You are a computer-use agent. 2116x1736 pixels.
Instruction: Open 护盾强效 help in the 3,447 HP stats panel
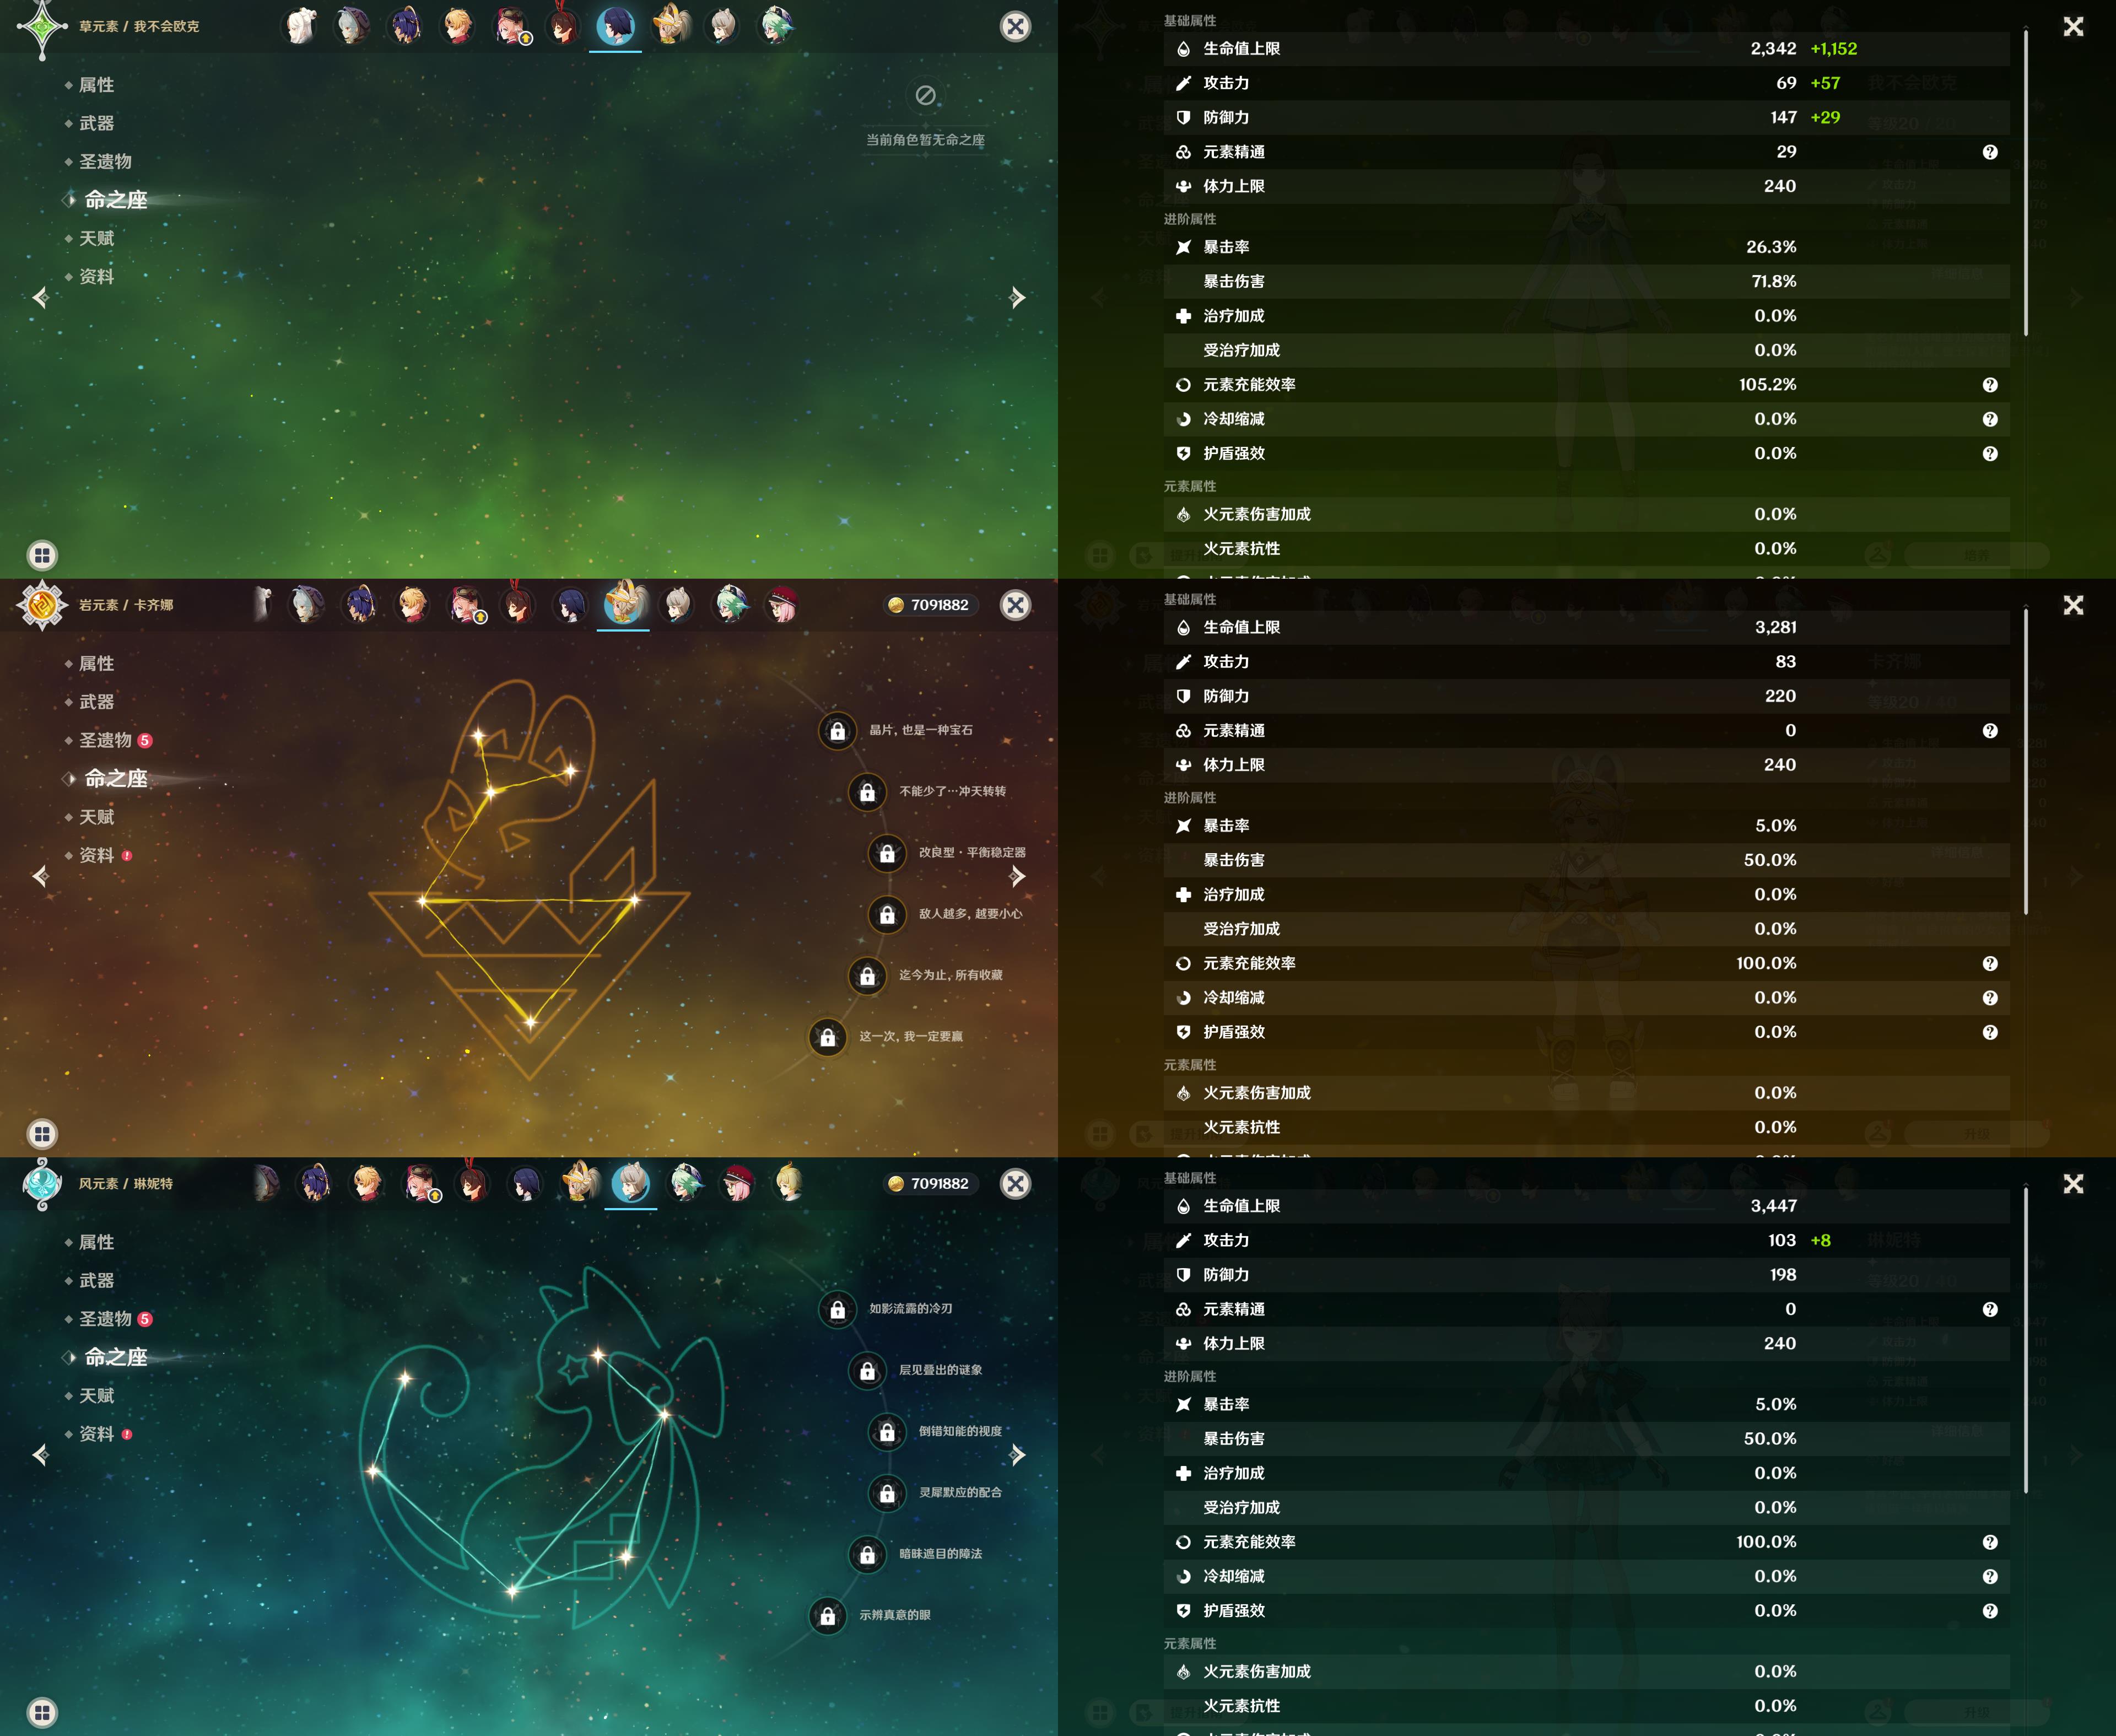click(1990, 1611)
